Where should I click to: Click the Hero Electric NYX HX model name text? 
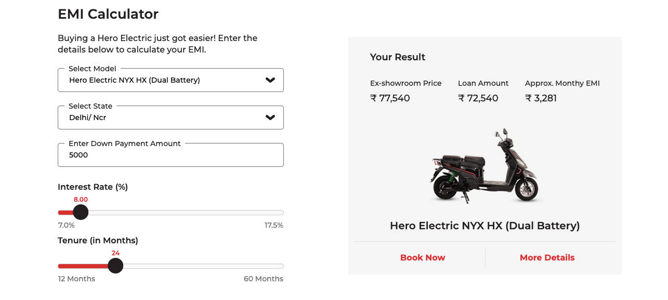484,226
